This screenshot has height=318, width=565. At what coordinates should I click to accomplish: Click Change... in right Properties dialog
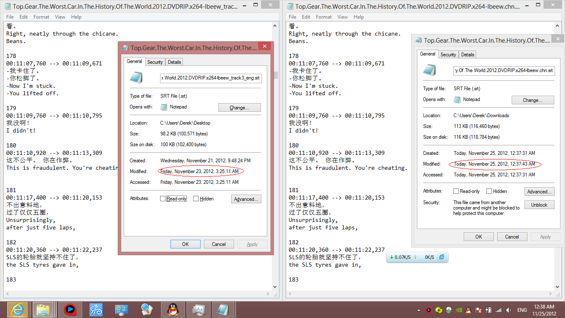pos(533,100)
